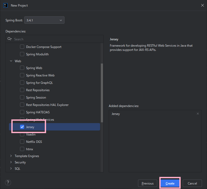Image resolution: width=207 pixels, height=189 pixels.
Task: Uncheck the Jersey dependency checkbox
Action: [x=22, y=127]
